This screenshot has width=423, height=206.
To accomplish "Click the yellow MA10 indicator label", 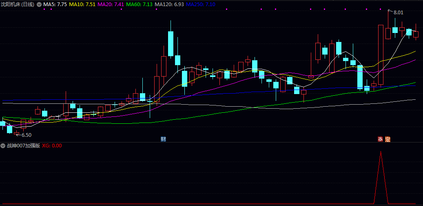I will click(x=82, y=4).
